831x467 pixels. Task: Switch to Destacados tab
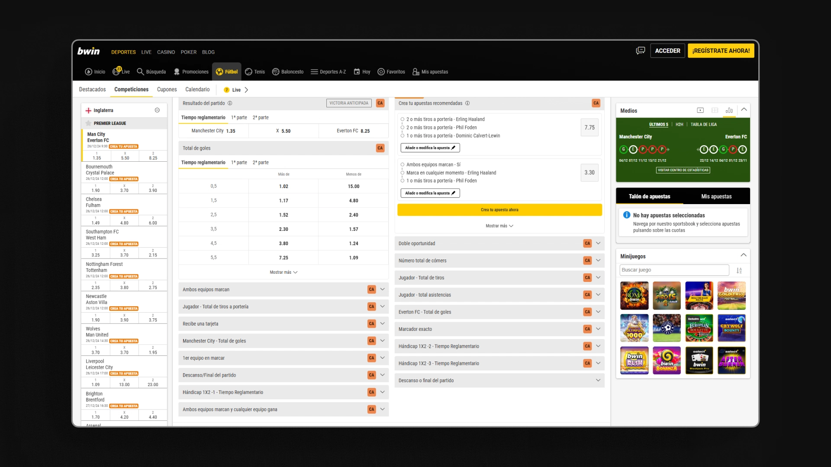[92, 90]
